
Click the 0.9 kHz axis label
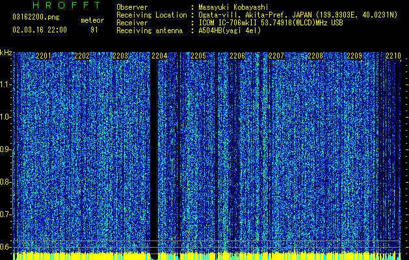pos(6,149)
